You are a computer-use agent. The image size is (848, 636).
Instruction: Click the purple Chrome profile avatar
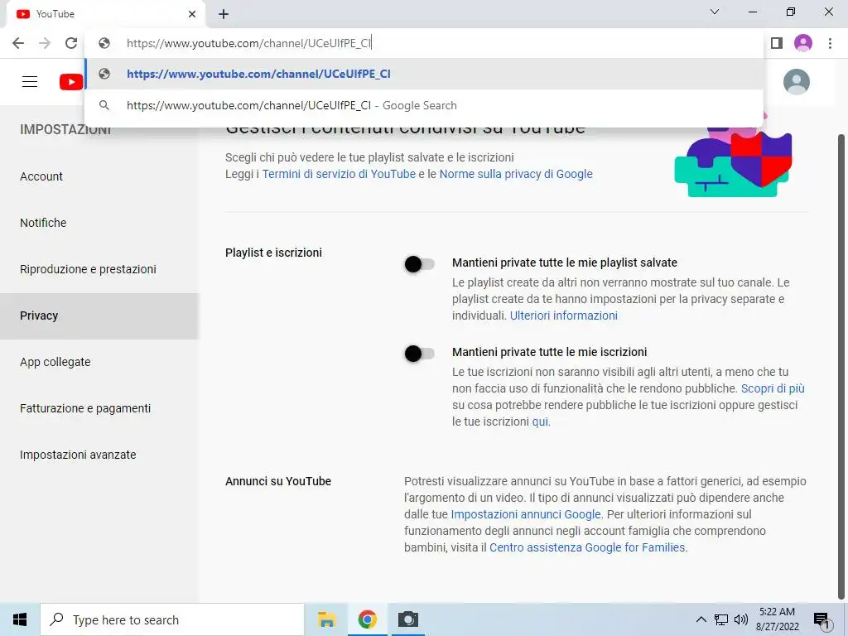coord(803,43)
